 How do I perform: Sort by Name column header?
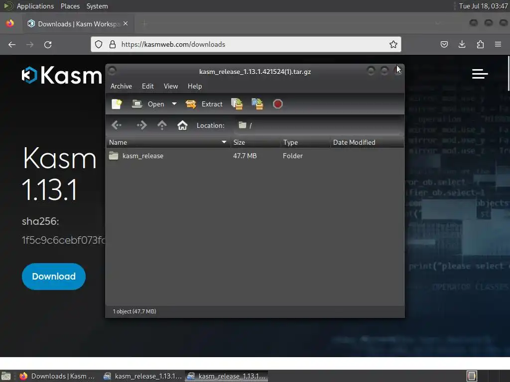pyautogui.click(x=168, y=142)
